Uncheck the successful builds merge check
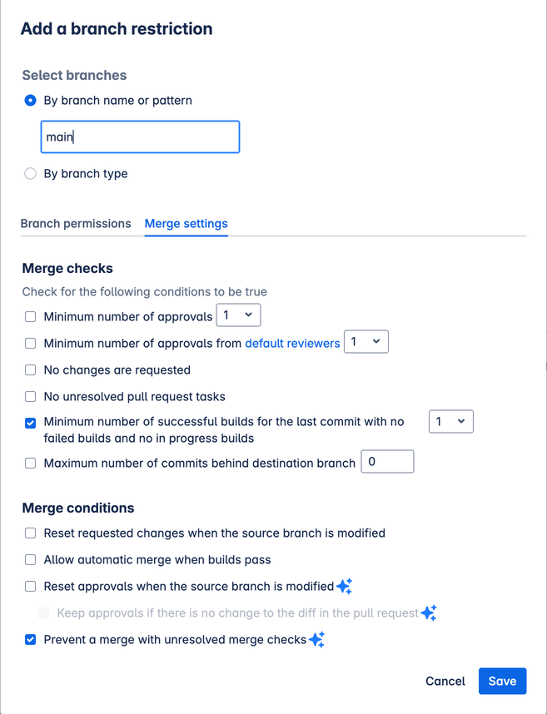Screen dimensions: 547x714 [x=30, y=423]
